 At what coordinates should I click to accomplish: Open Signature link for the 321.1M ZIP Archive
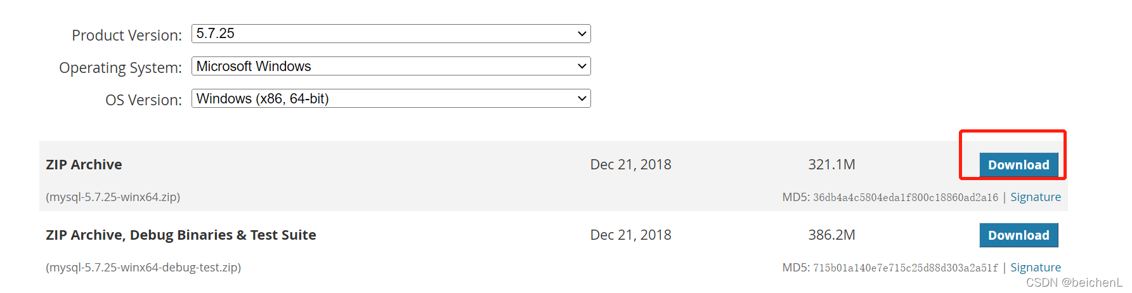coord(1035,197)
